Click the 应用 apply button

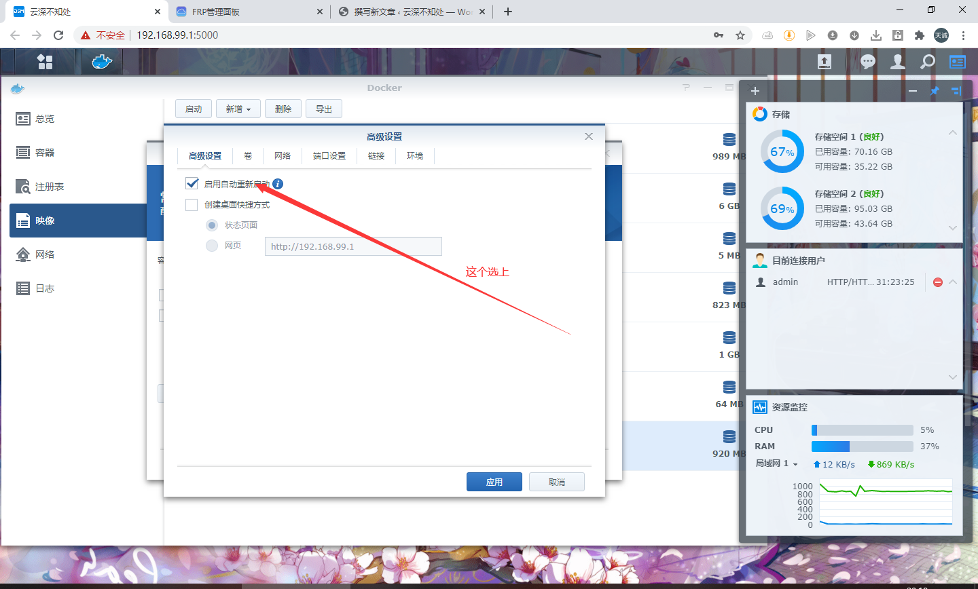[494, 482]
